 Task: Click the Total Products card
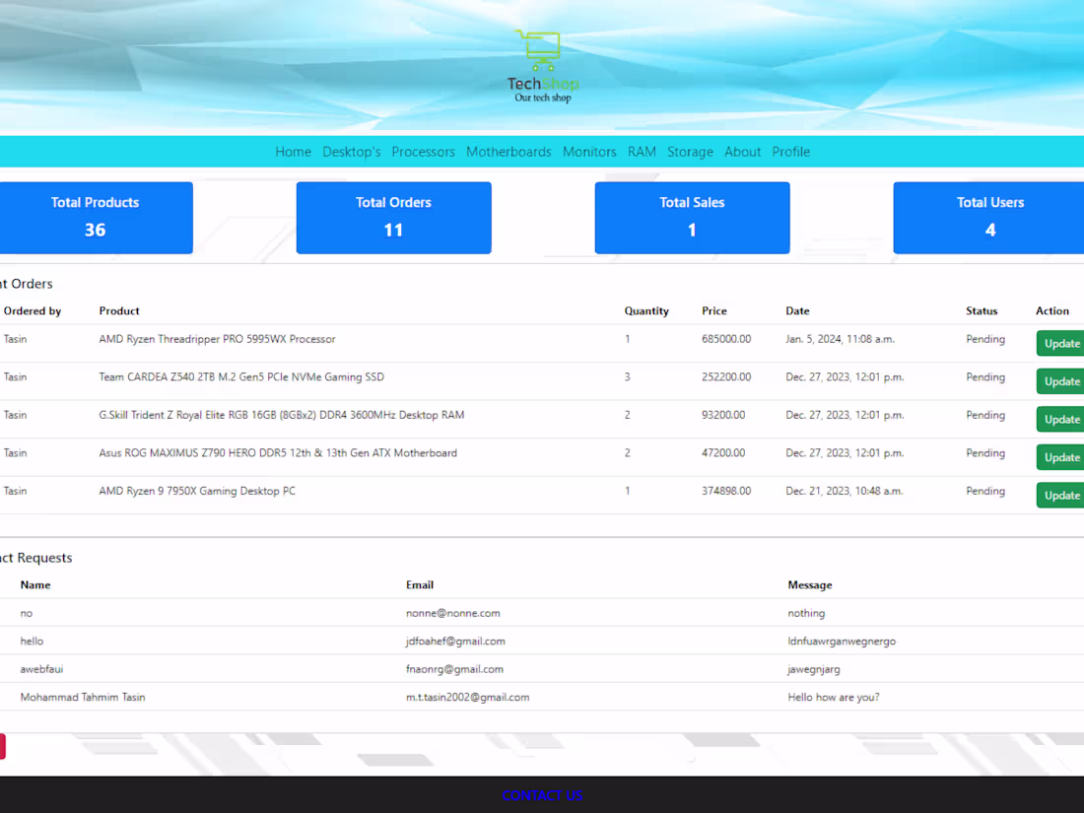pos(97,218)
